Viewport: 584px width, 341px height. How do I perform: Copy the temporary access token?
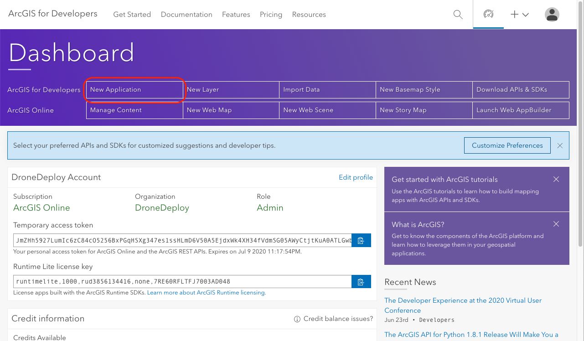pyautogui.click(x=361, y=240)
